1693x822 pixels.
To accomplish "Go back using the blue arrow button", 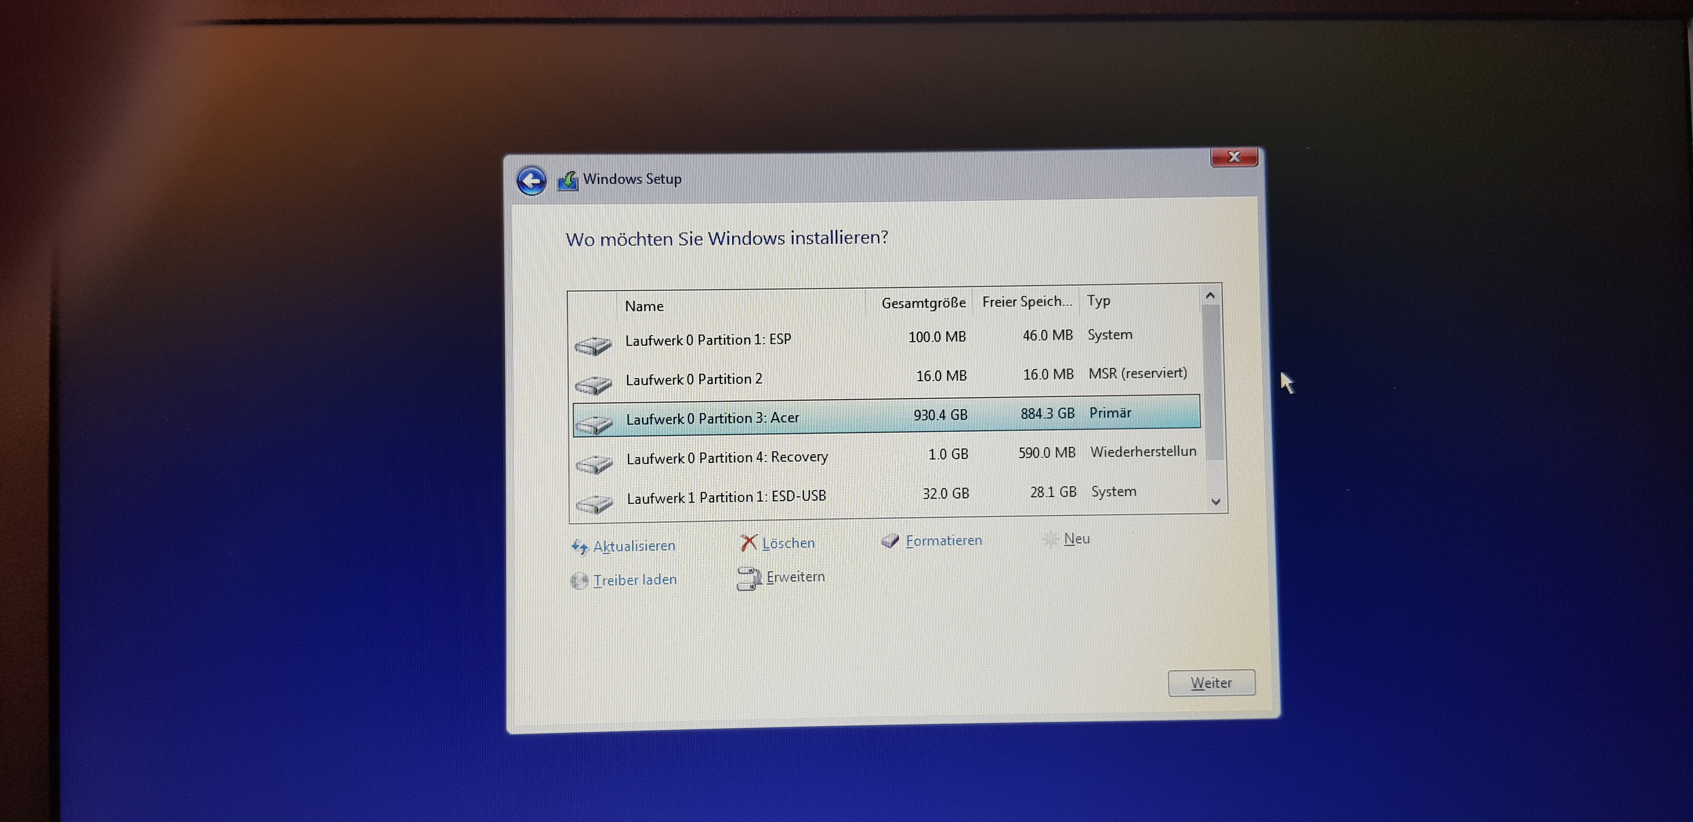I will [531, 181].
